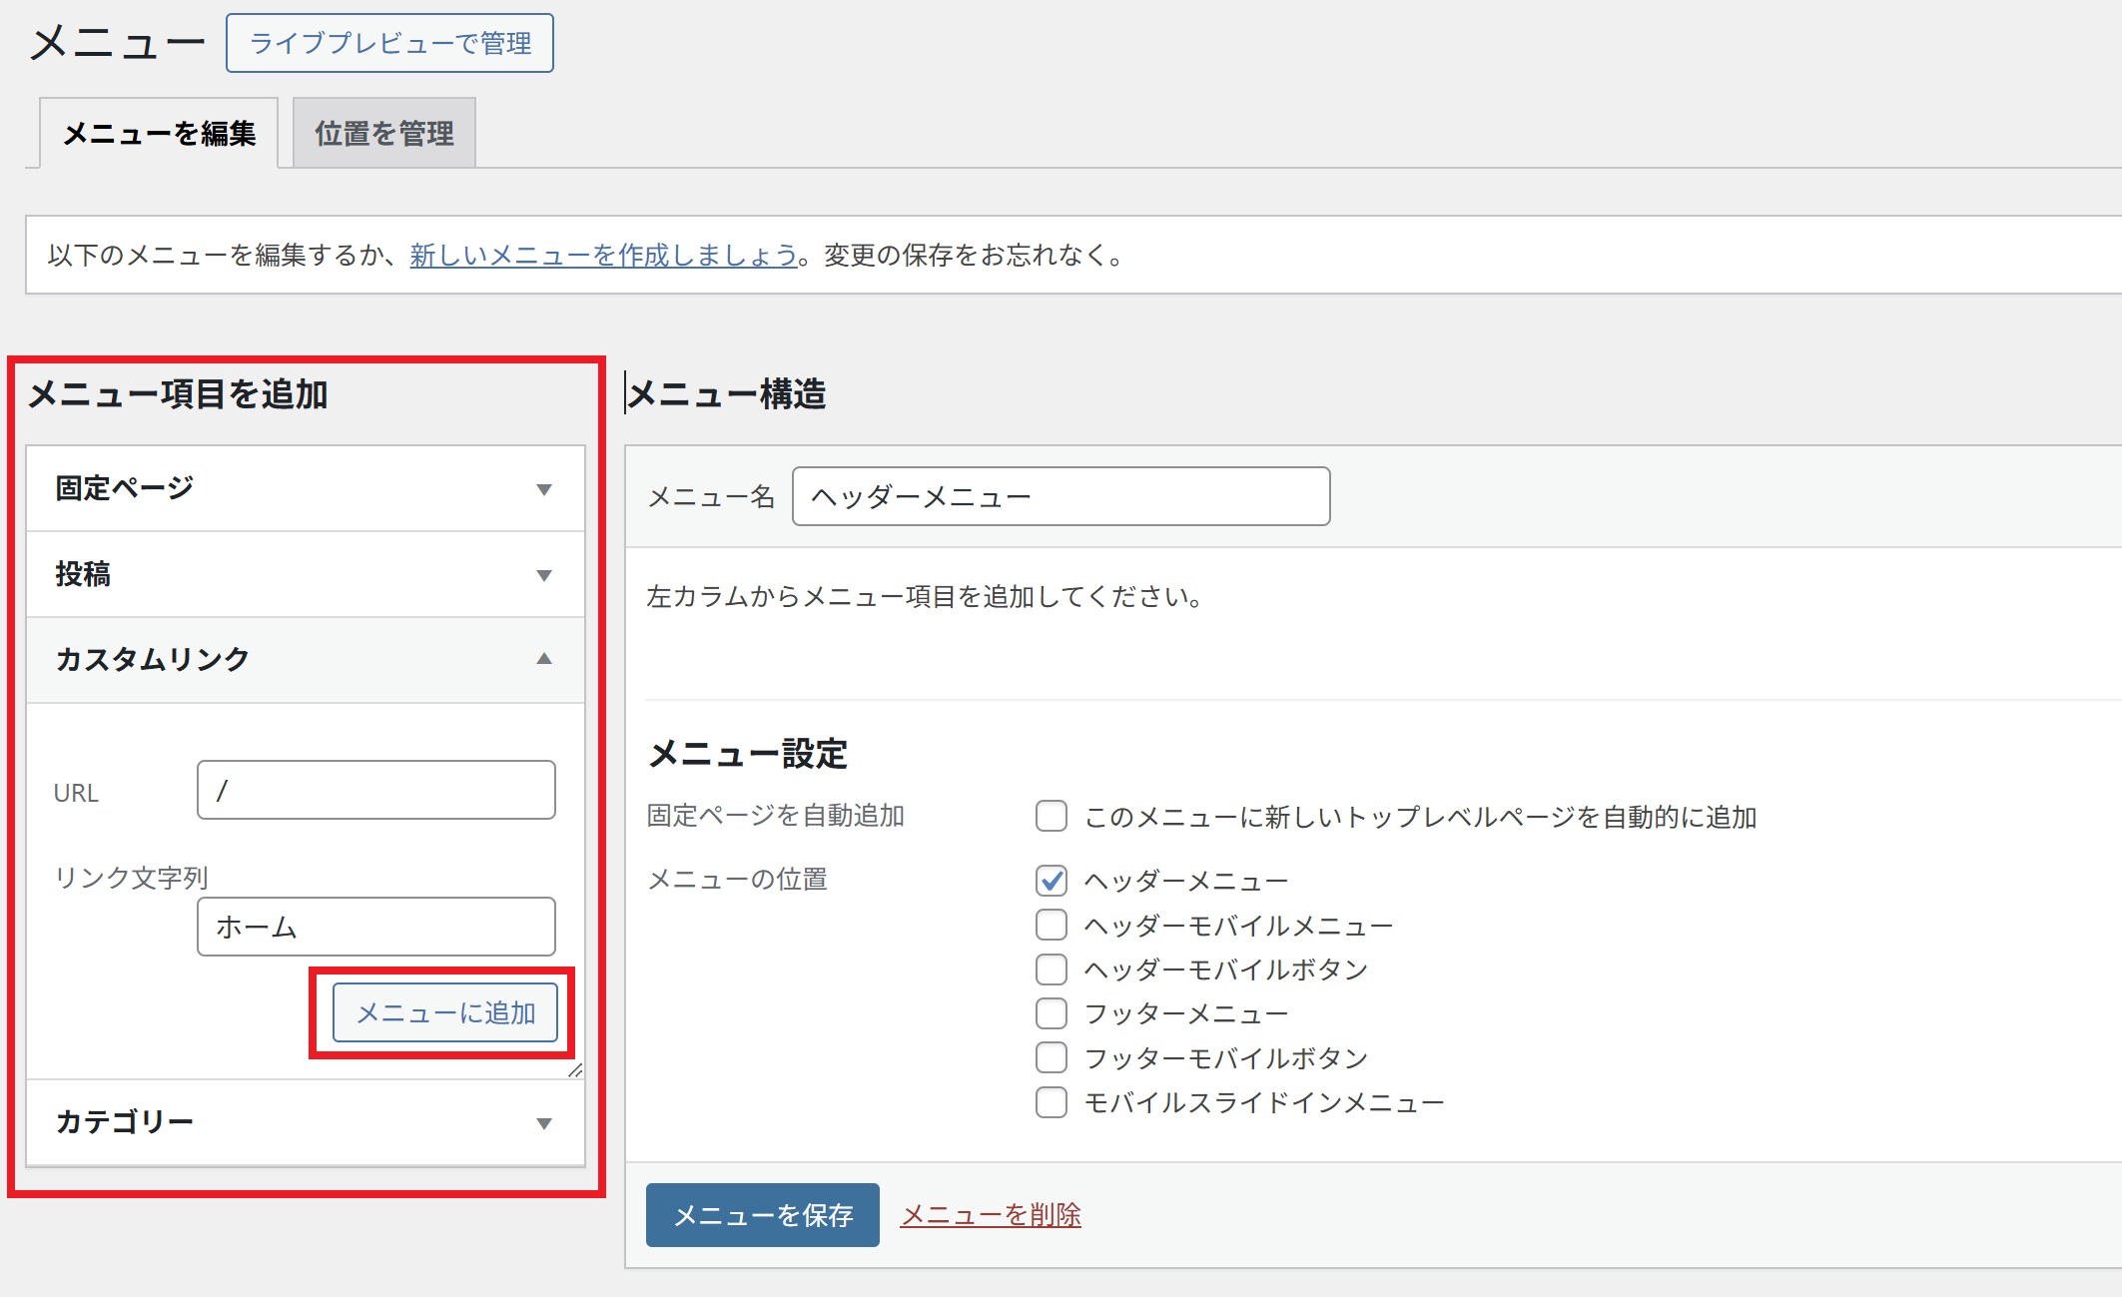This screenshot has height=1297, width=2122.
Task: Expand the カテゴリー accordion arrow
Action: (x=543, y=1123)
